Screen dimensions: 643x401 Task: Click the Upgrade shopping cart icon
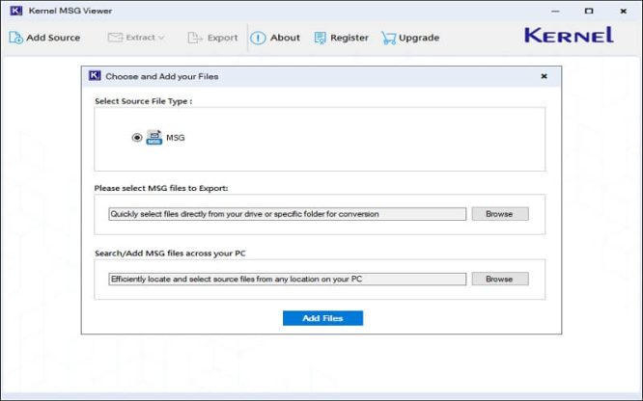click(388, 38)
